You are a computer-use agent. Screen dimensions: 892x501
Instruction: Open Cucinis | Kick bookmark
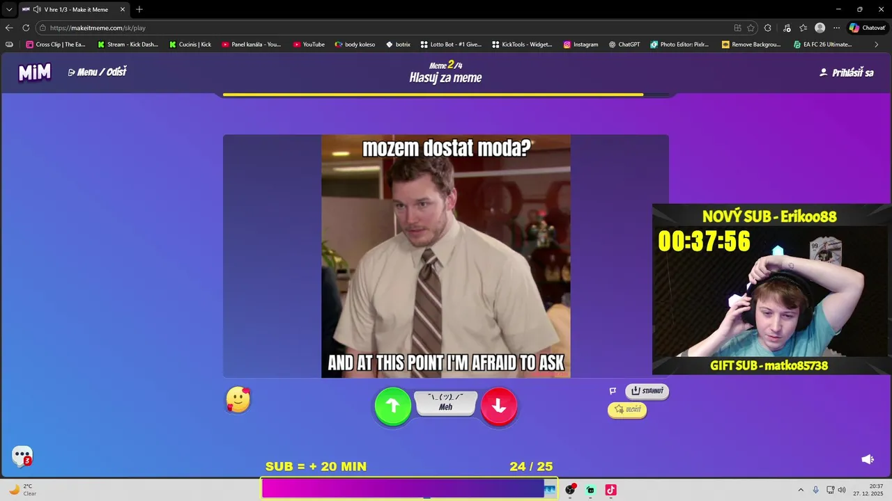190,45
